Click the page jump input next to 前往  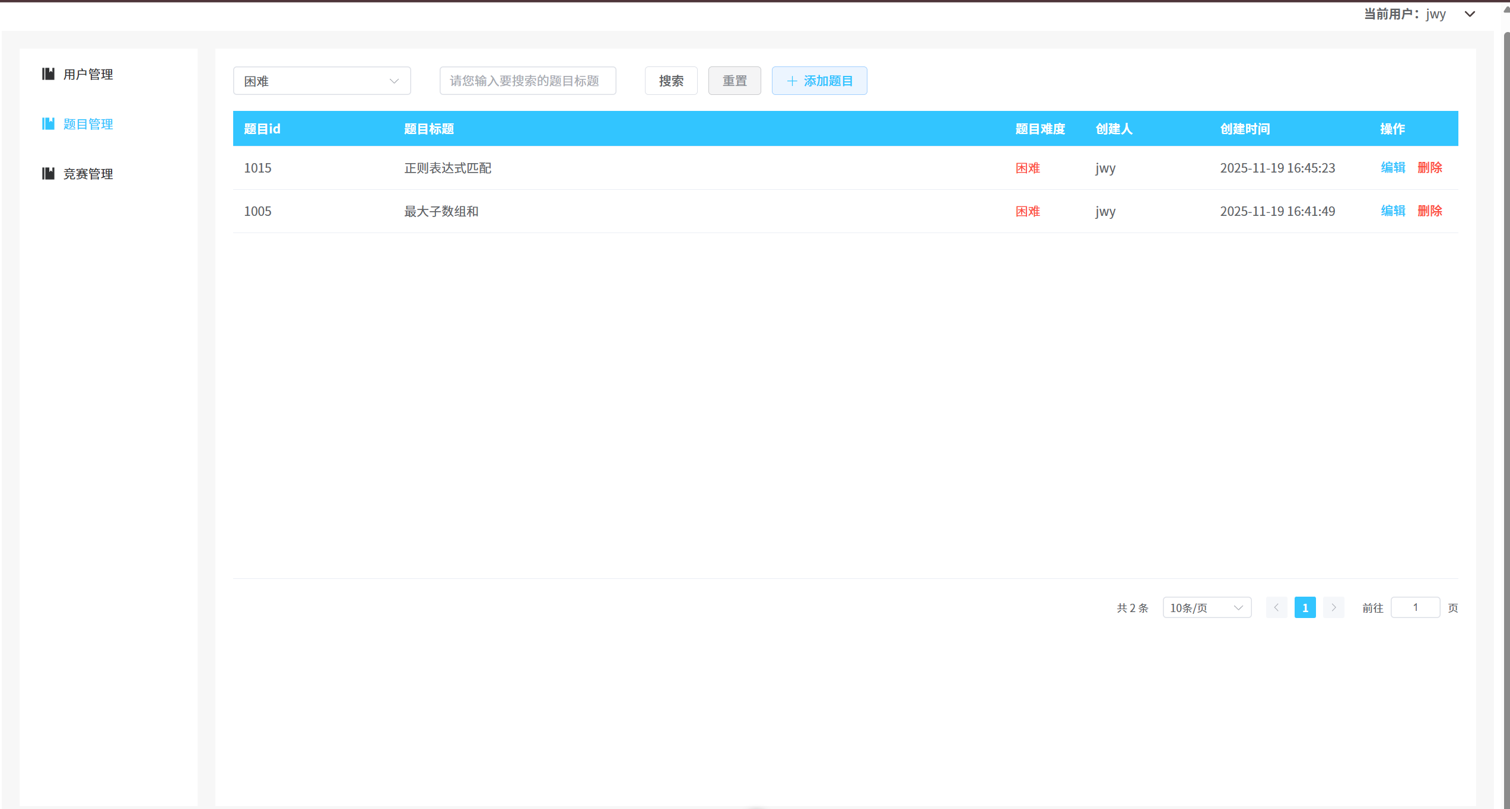[x=1415, y=607]
